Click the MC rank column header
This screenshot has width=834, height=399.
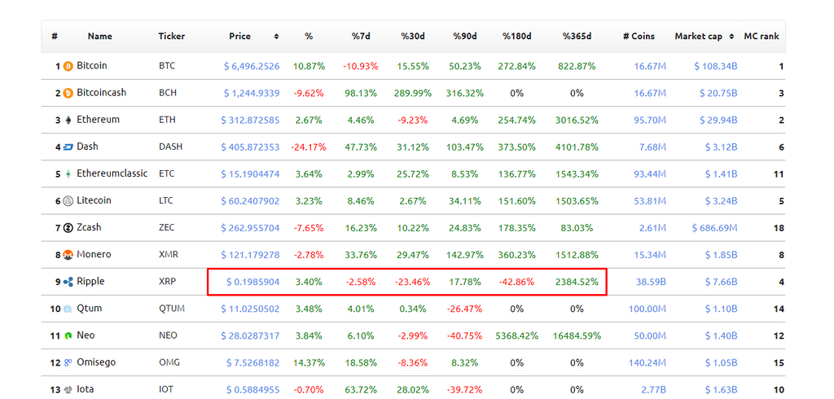762,37
